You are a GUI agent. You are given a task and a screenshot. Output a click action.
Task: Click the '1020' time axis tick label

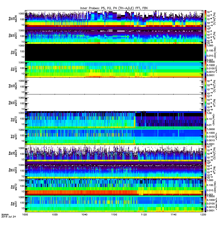(55, 215)
